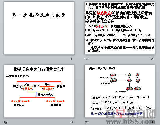Image resolution: width=160 pixels, height=125 pixels.
Task: Click the blue 183 kJ/mol conclusion line
Action: point(117,114)
